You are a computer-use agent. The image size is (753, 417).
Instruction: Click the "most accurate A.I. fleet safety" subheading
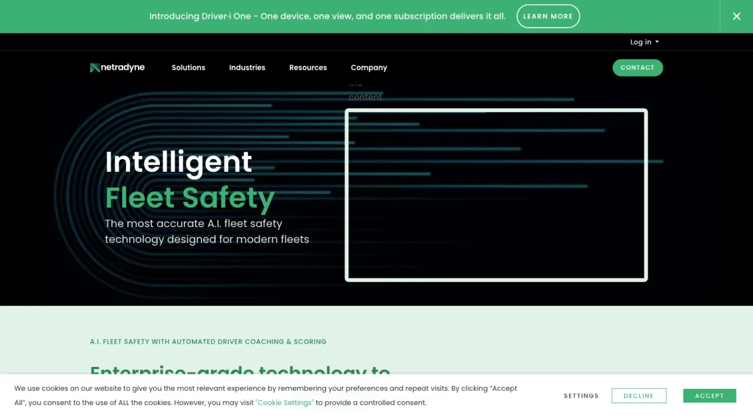(x=207, y=231)
